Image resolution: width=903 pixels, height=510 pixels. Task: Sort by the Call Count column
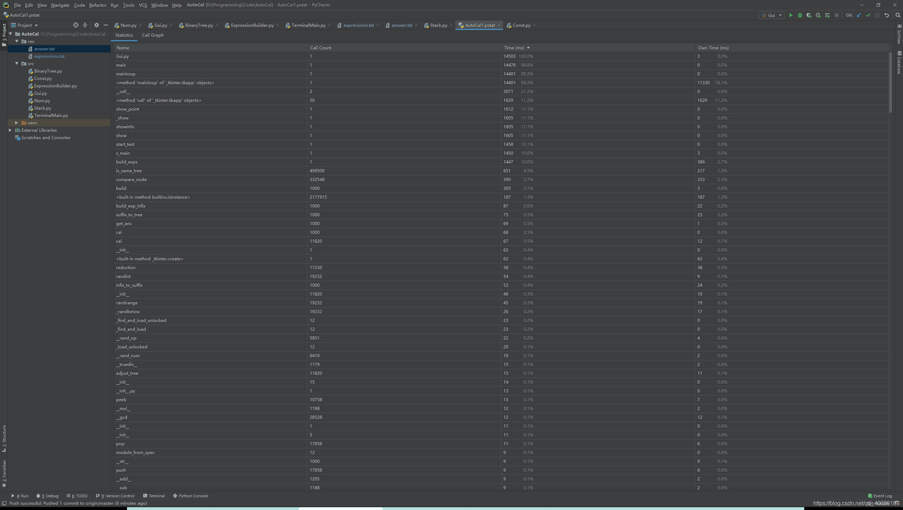(404, 48)
